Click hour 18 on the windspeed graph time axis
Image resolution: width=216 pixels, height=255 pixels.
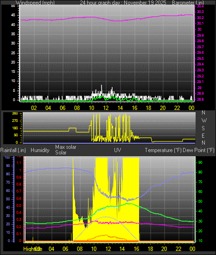pyautogui.click(x=148, y=108)
